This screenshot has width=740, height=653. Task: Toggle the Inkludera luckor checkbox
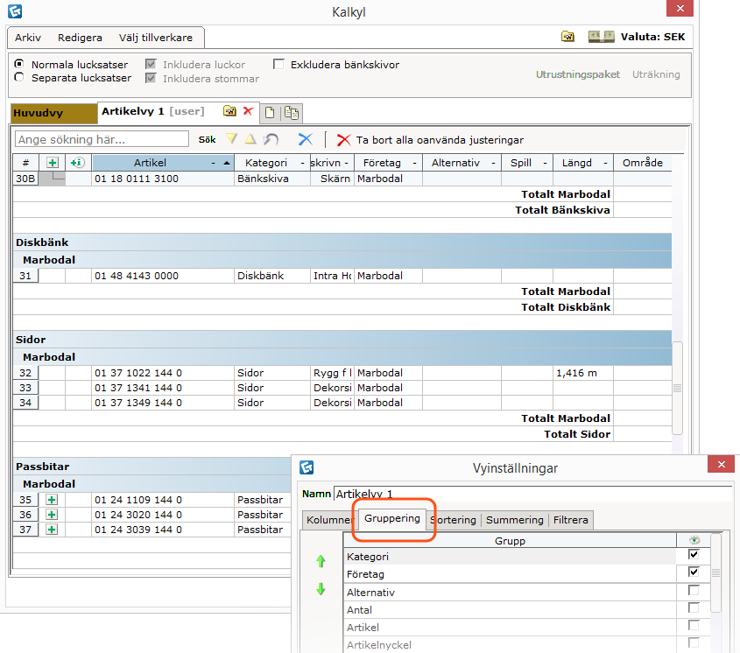[x=151, y=64]
